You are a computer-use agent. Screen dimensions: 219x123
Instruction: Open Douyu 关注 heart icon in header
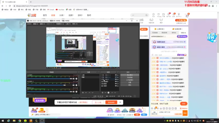159,14
